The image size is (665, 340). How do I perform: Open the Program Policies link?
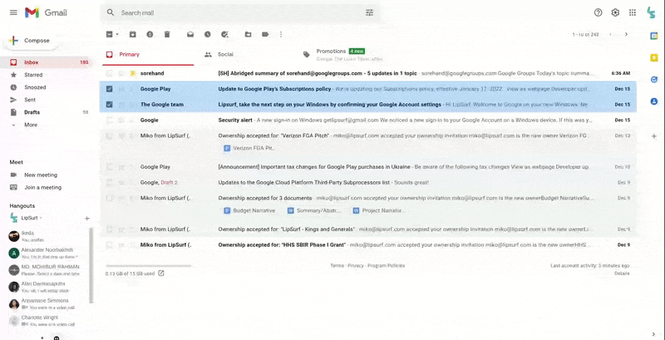[x=386, y=266]
